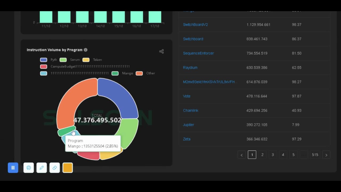Viewport: 341px width, 192px height.
Task: Click value 734.554.519 in SequenceEnforcer row
Action: point(257,53)
